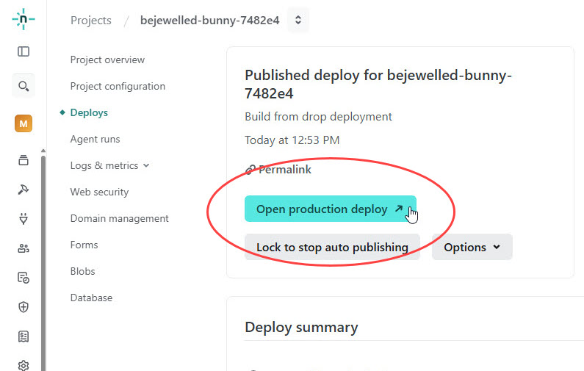Open the settings gear icon in sidebar
The image size is (584, 371).
[24, 365]
